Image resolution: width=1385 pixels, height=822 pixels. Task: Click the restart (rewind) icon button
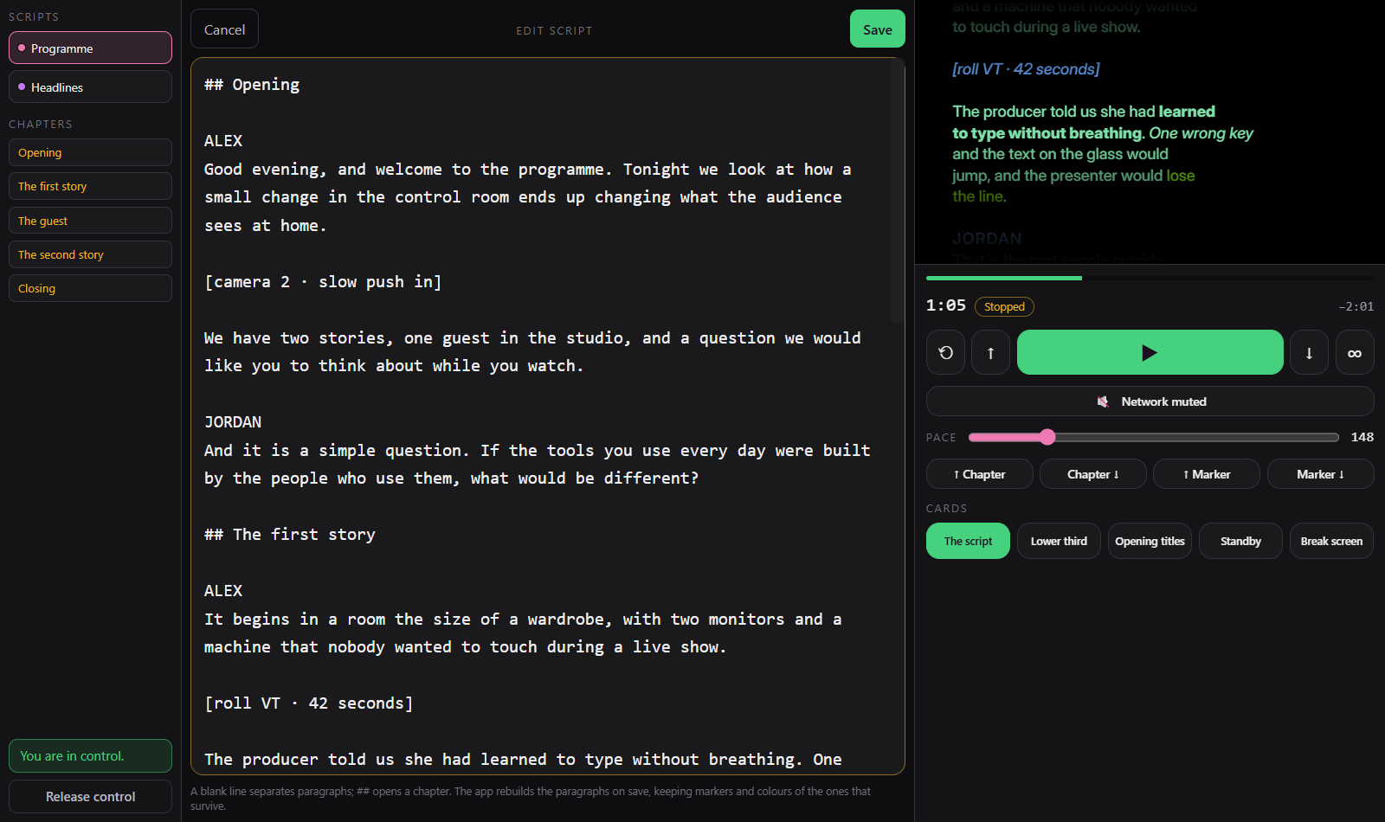pos(945,352)
